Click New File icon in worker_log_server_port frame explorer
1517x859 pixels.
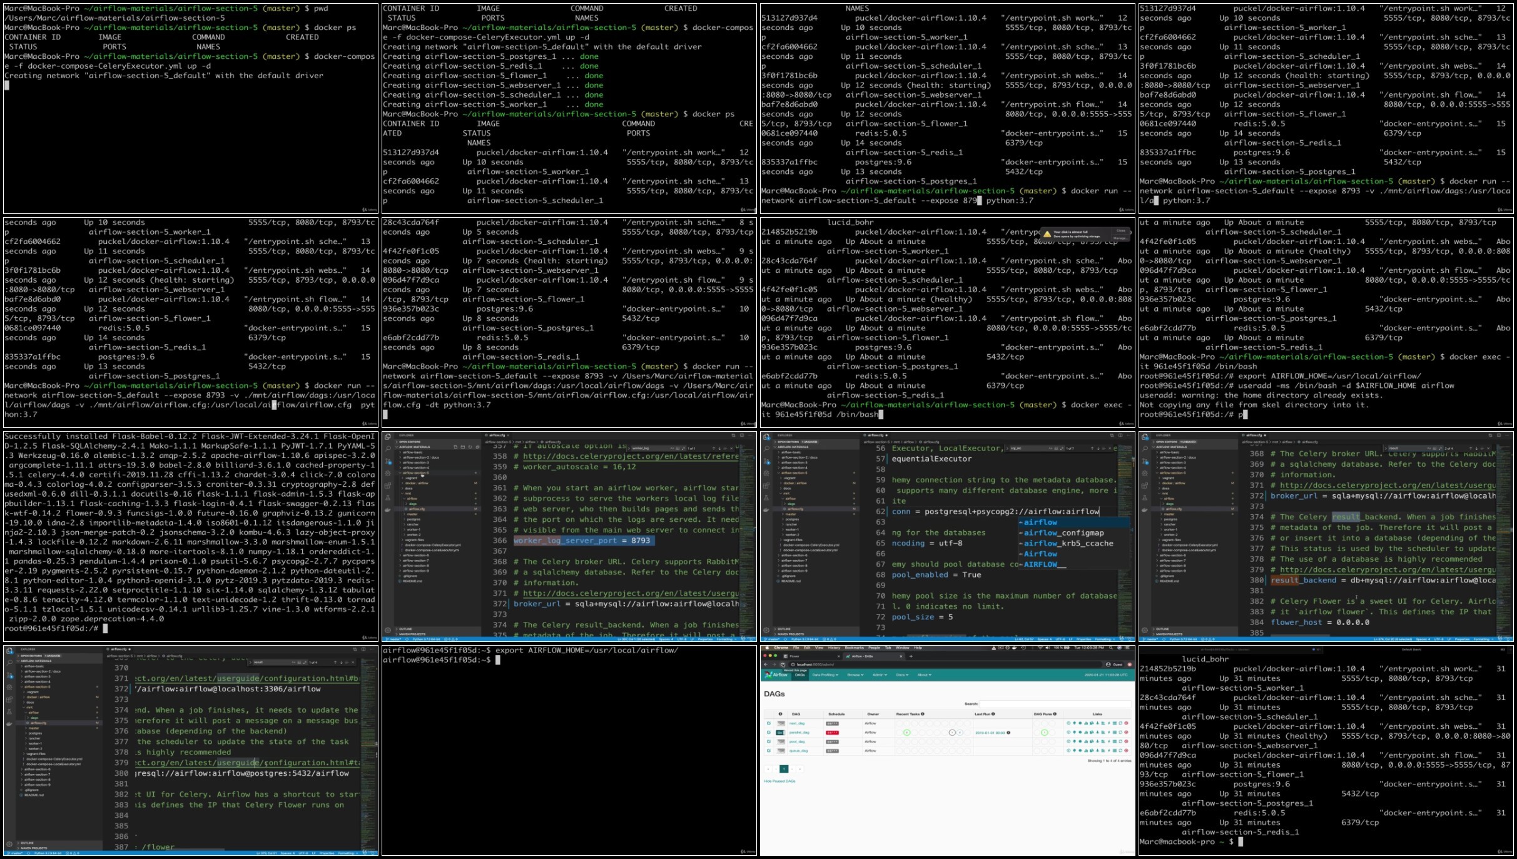[x=455, y=447]
